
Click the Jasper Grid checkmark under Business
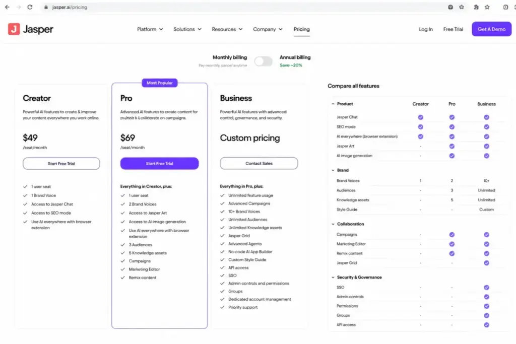(486, 263)
